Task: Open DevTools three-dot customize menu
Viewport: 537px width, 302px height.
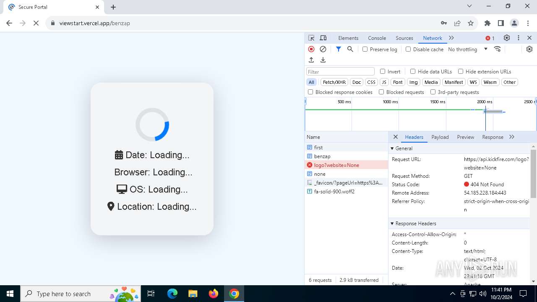Action: 519,38
